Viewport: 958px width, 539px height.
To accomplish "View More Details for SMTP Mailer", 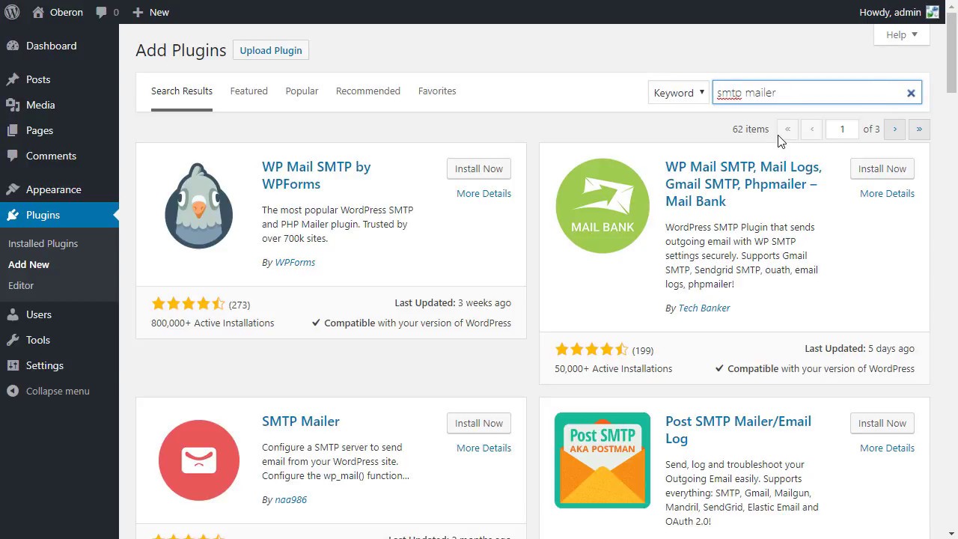I will click(x=483, y=448).
